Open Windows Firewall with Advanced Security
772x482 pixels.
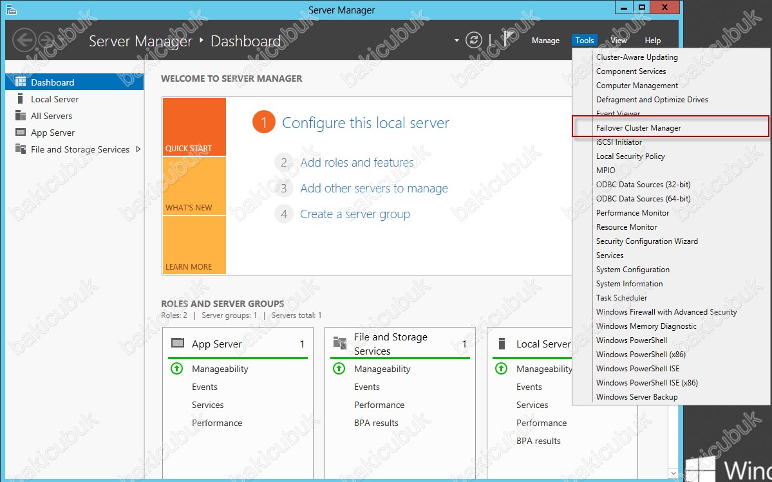point(666,312)
